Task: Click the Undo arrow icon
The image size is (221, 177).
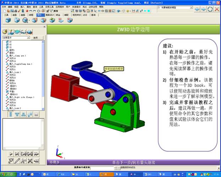Action: [x=31, y=11]
